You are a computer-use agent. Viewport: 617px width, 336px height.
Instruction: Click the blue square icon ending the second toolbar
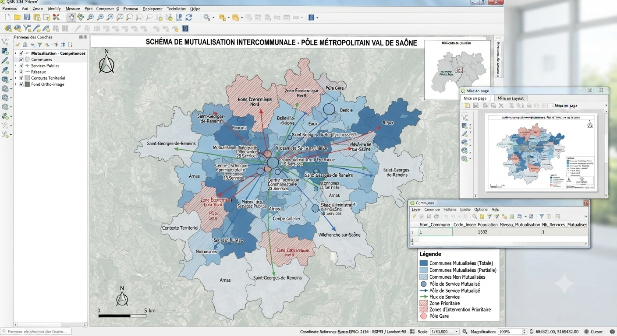pyautogui.click(x=185, y=28)
